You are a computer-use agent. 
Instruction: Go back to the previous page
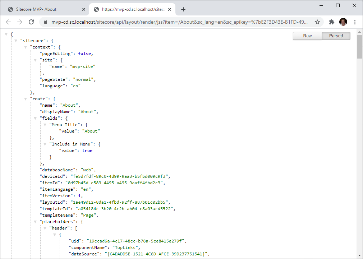click(8, 22)
